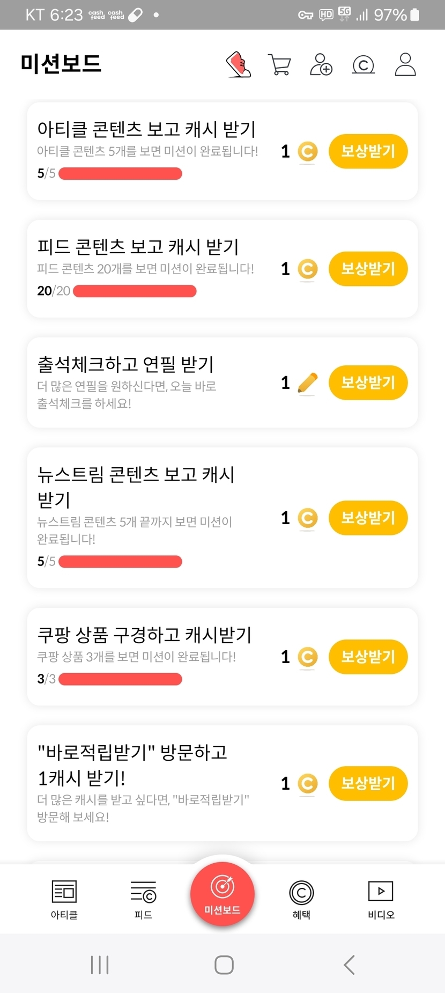Tap the 뉴스트림 mission 5/5 progress bar
Screen dimensions: 445x993
(120, 562)
